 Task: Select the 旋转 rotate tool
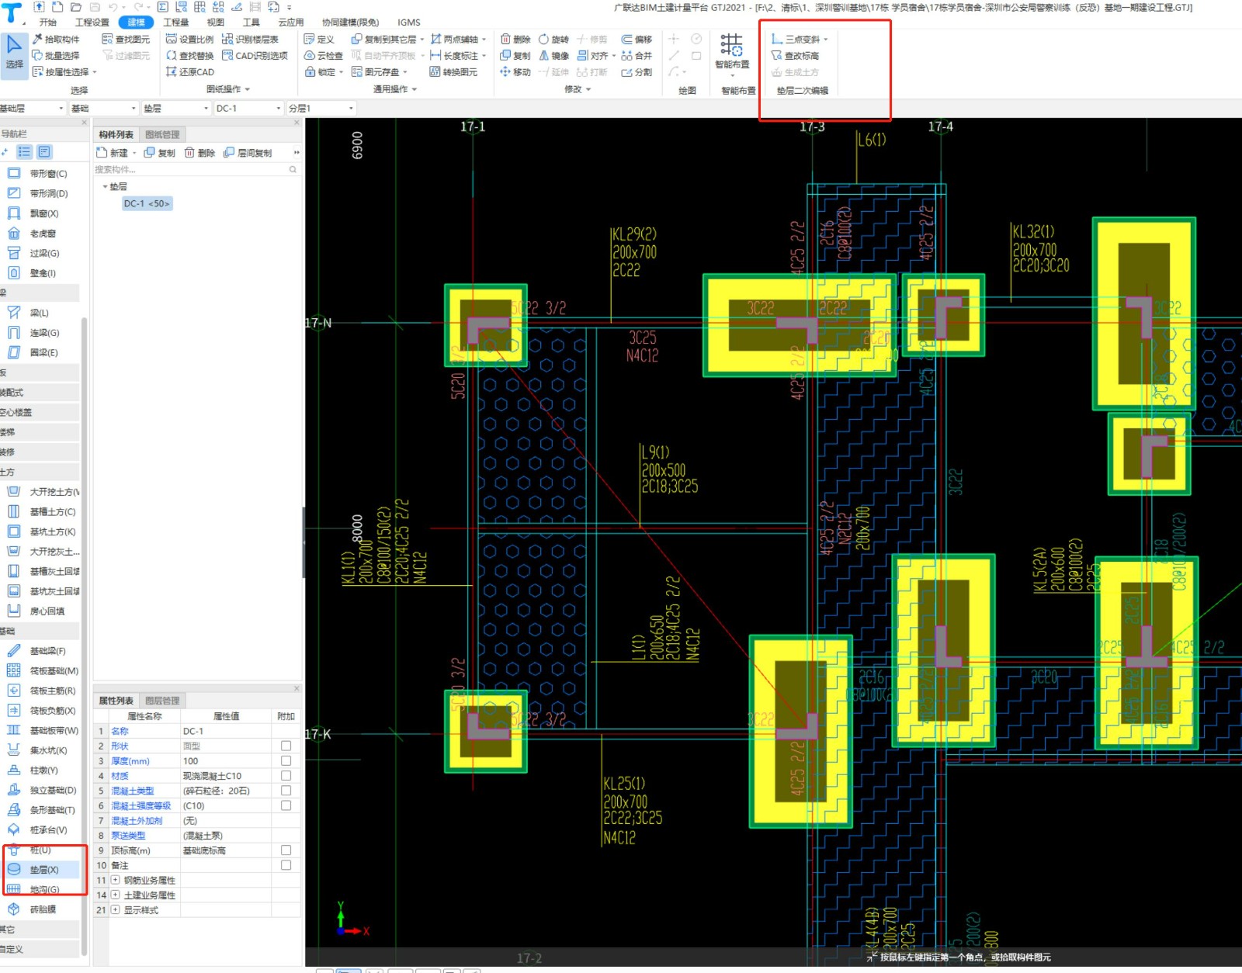point(553,39)
